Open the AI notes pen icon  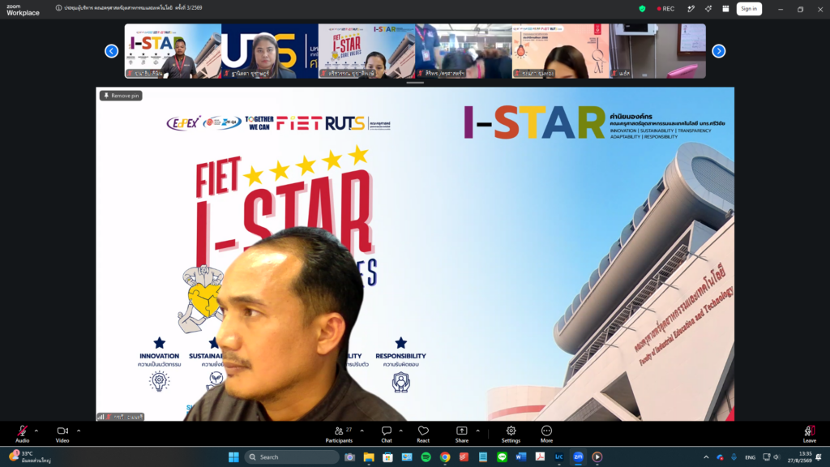click(x=691, y=8)
